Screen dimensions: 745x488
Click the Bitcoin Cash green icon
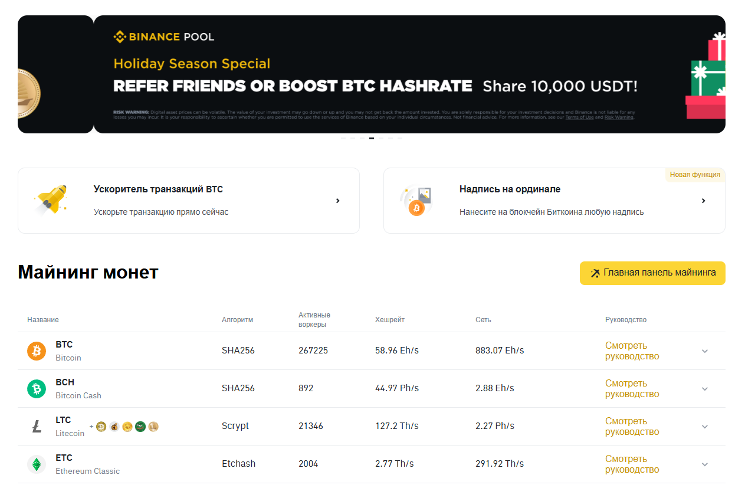[37, 389]
